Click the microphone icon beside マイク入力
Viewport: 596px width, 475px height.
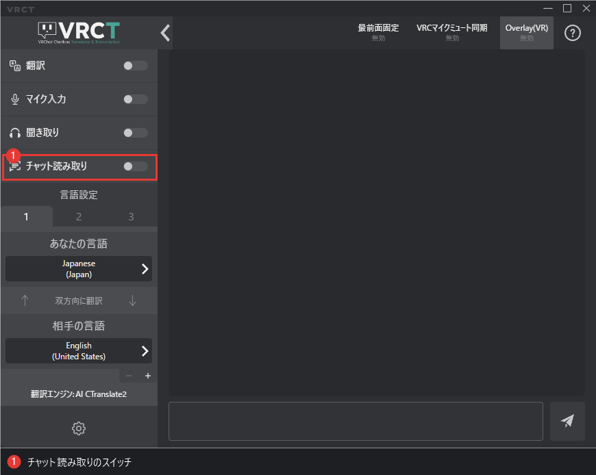(x=15, y=99)
